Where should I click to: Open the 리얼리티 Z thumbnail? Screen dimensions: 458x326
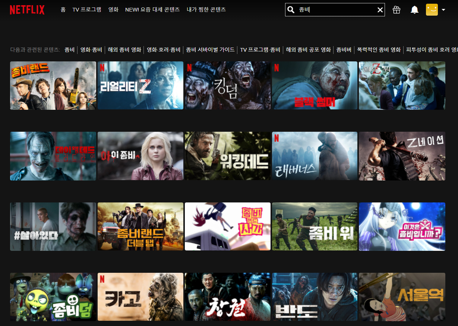[140, 86]
